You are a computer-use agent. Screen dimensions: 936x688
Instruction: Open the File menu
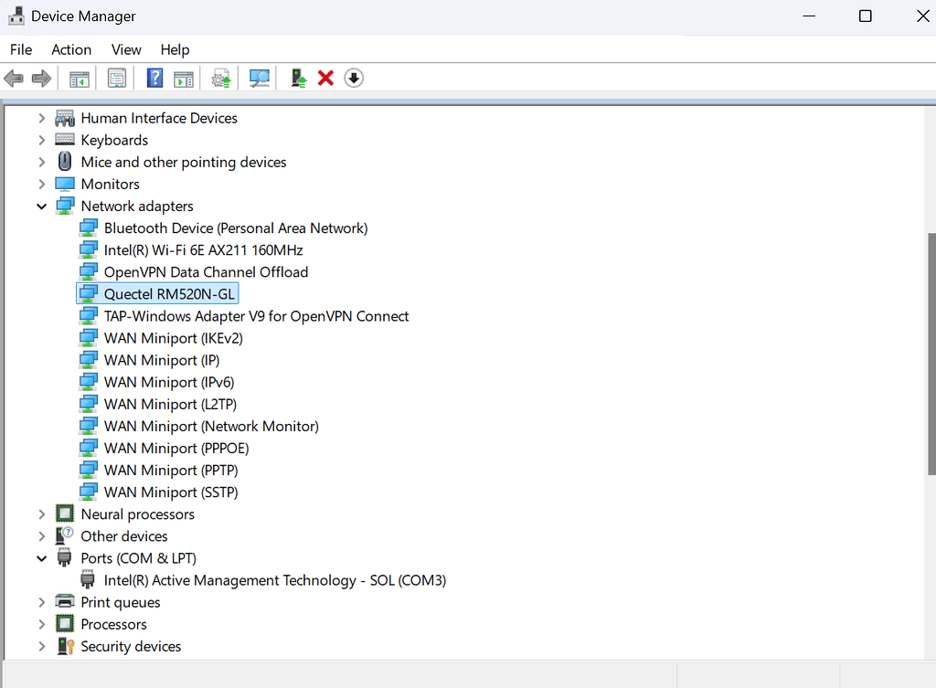pyautogui.click(x=20, y=49)
